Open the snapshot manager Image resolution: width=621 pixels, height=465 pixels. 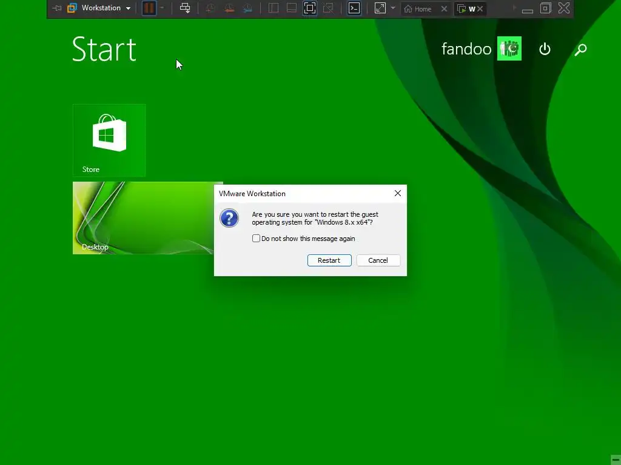click(247, 8)
